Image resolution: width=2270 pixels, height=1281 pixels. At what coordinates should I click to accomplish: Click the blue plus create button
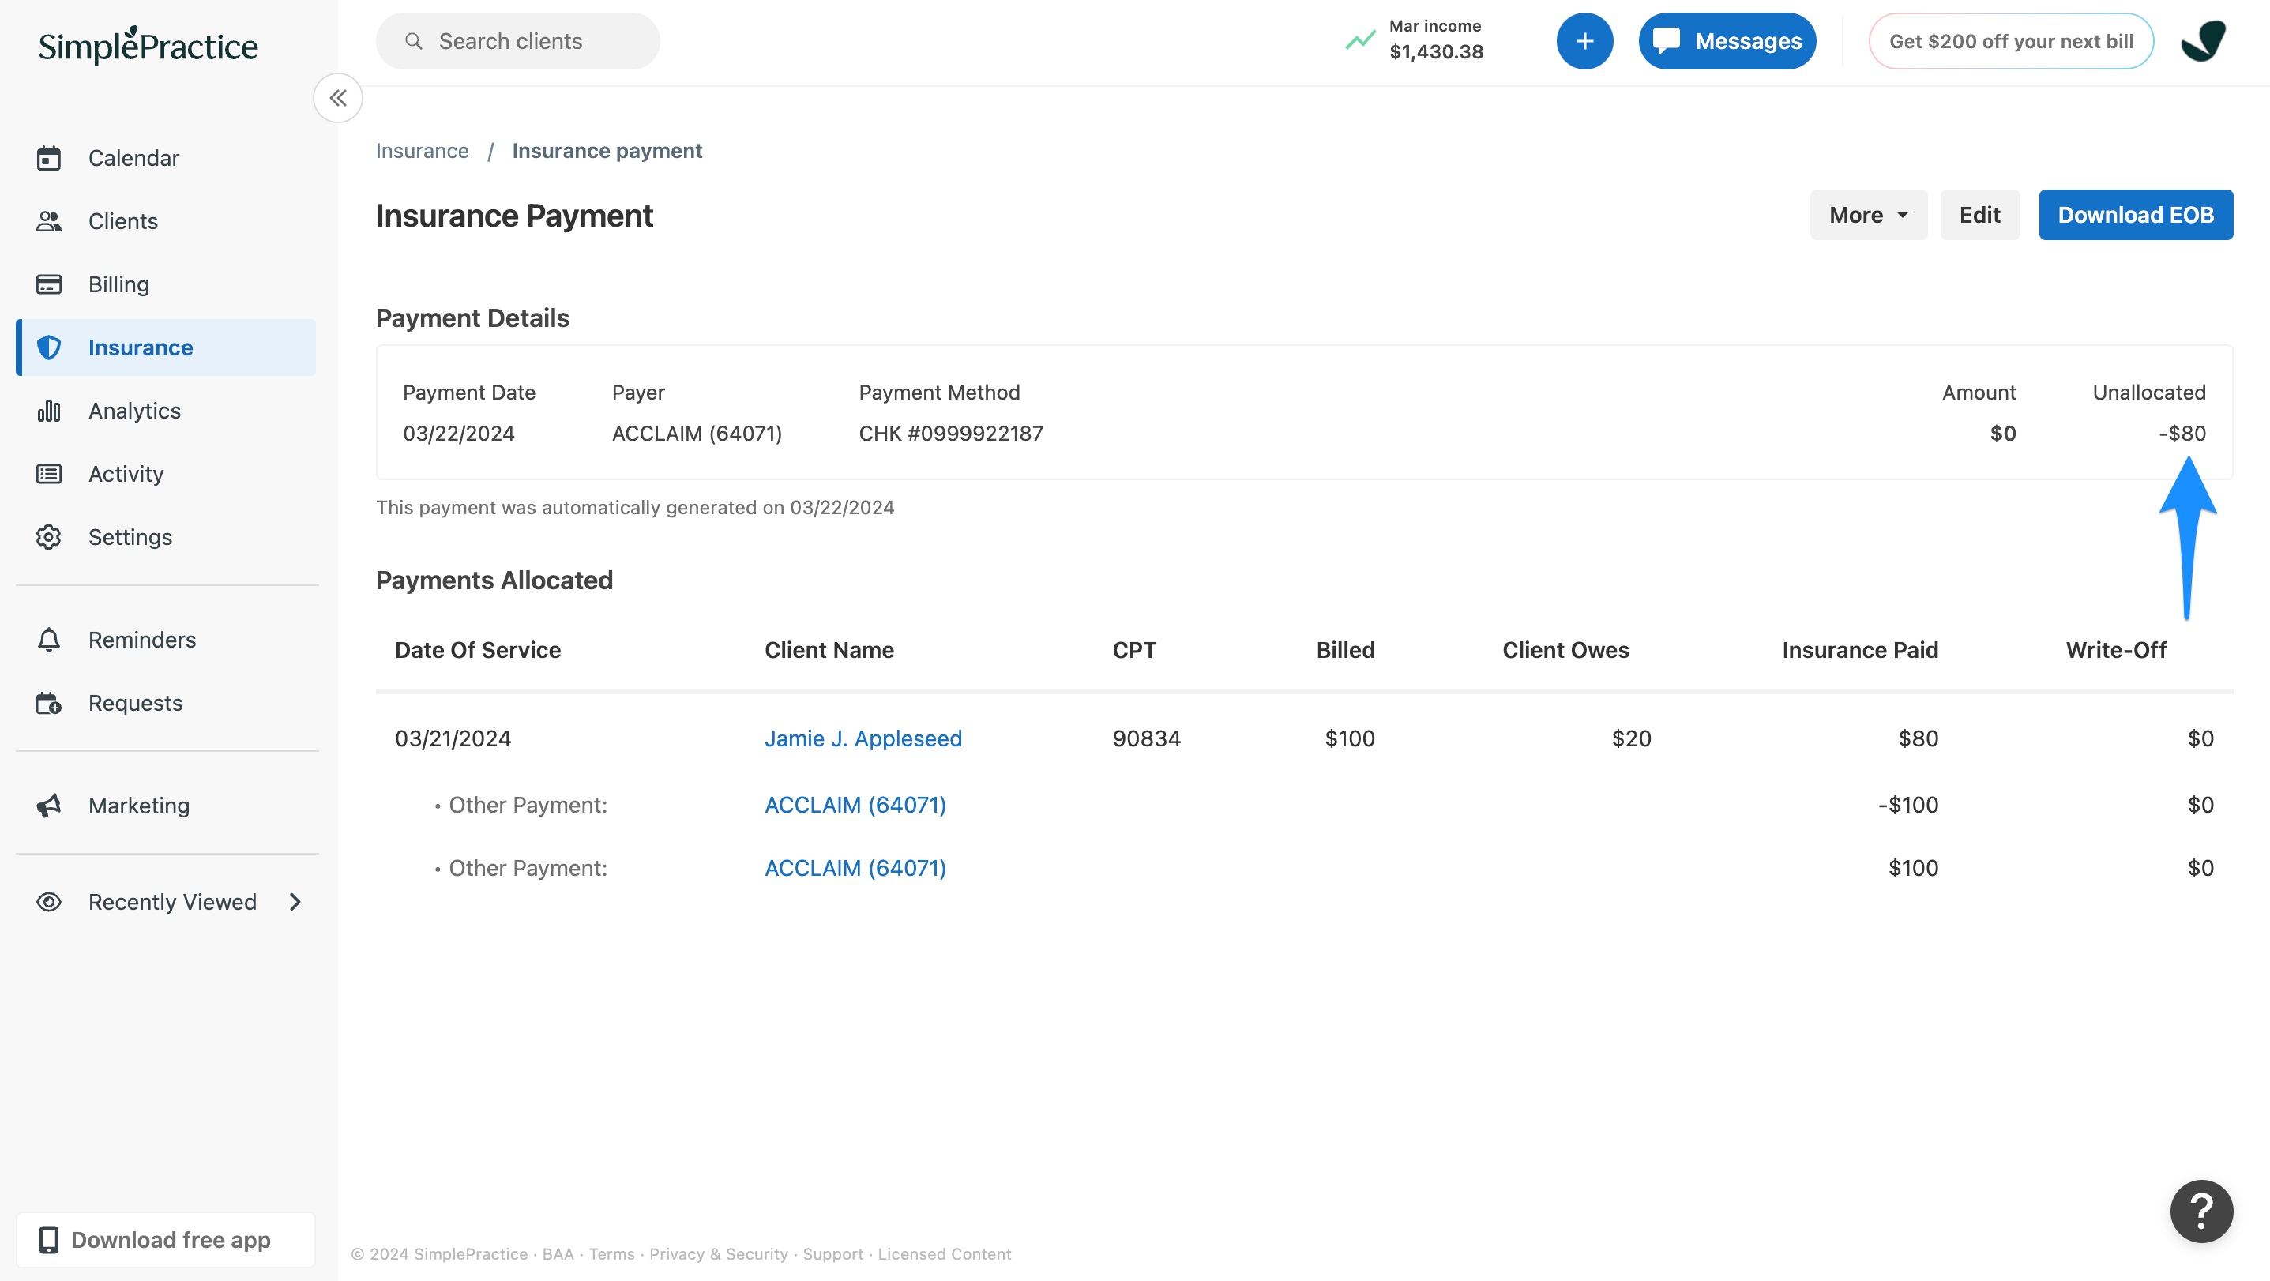[1584, 40]
